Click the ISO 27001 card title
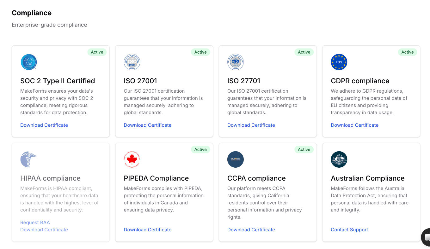The height and width of the screenshot is (249, 430). click(140, 81)
